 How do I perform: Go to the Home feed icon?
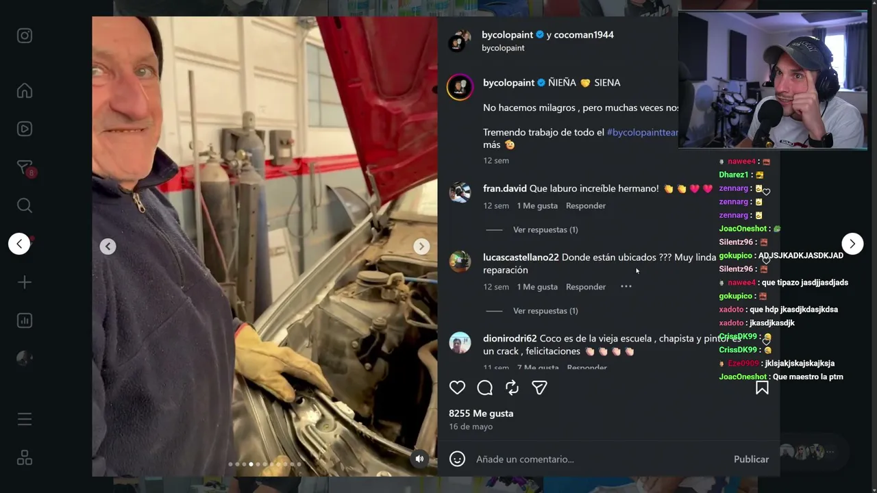click(x=25, y=90)
